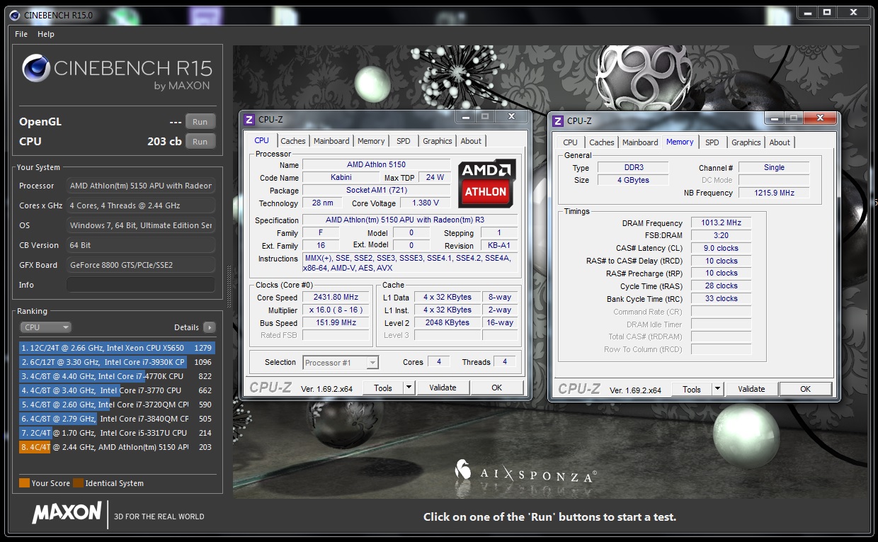Screen dimensions: 878x542
Task: Click the OS Windows 7 field
Action: coord(141,225)
